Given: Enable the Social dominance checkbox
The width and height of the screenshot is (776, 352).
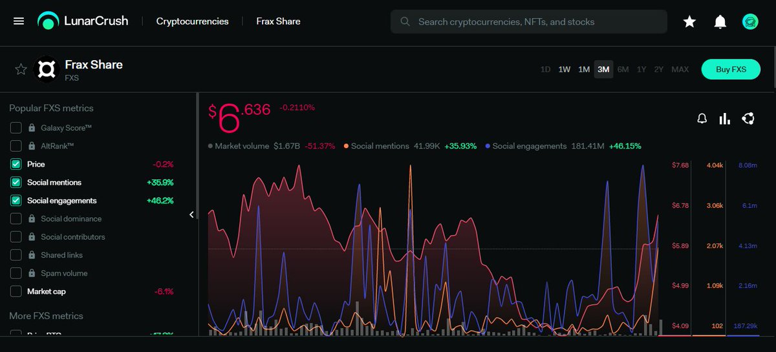Looking at the screenshot, I should [x=16, y=219].
